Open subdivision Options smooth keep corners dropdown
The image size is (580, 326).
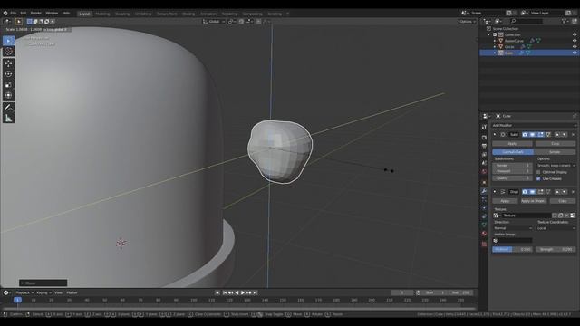tap(556, 166)
